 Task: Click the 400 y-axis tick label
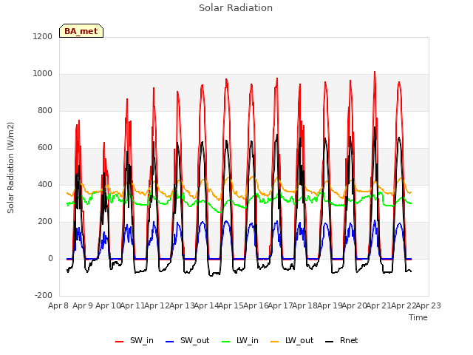(45, 184)
